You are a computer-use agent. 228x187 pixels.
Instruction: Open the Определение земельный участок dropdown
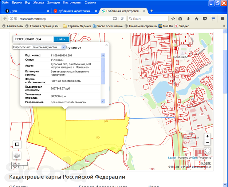[48, 47]
